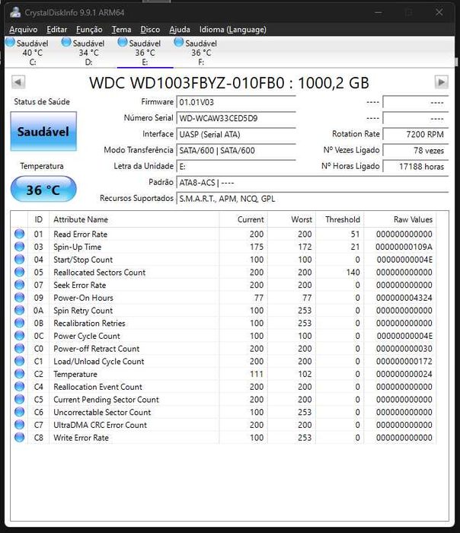This screenshot has width=460, height=533.
Task: Click status orb for Start/Stop Count
Action: pyautogui.click(x=19, y=260)
